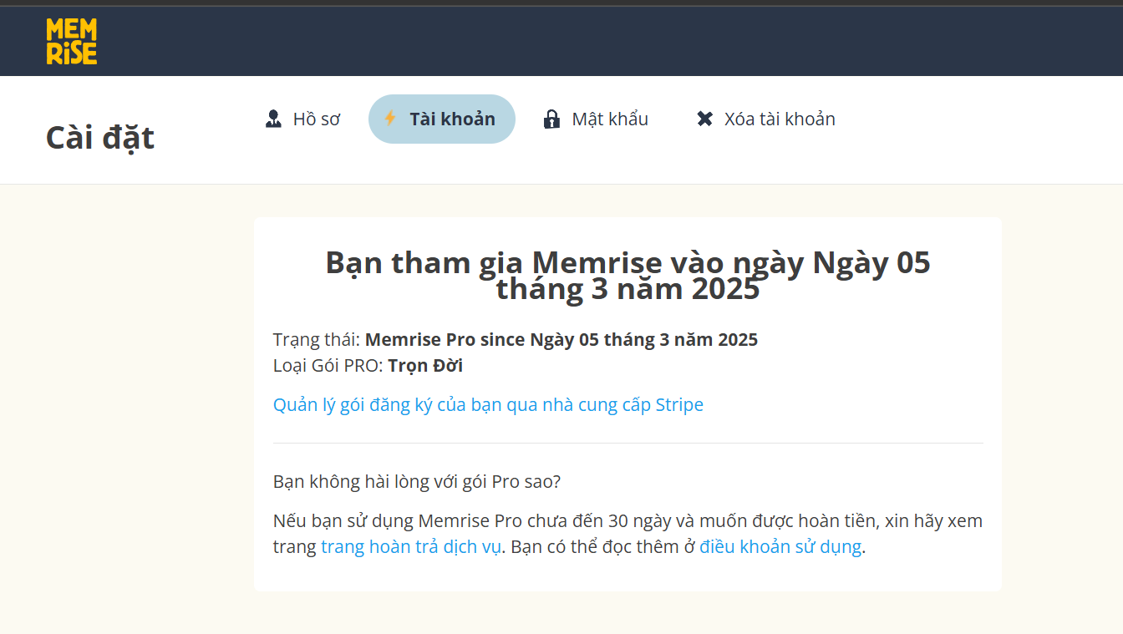Click the 'Bạn tham gia Memrise' join date heading
This screenshot has height=634, width=1123.
tap(628, 276)
